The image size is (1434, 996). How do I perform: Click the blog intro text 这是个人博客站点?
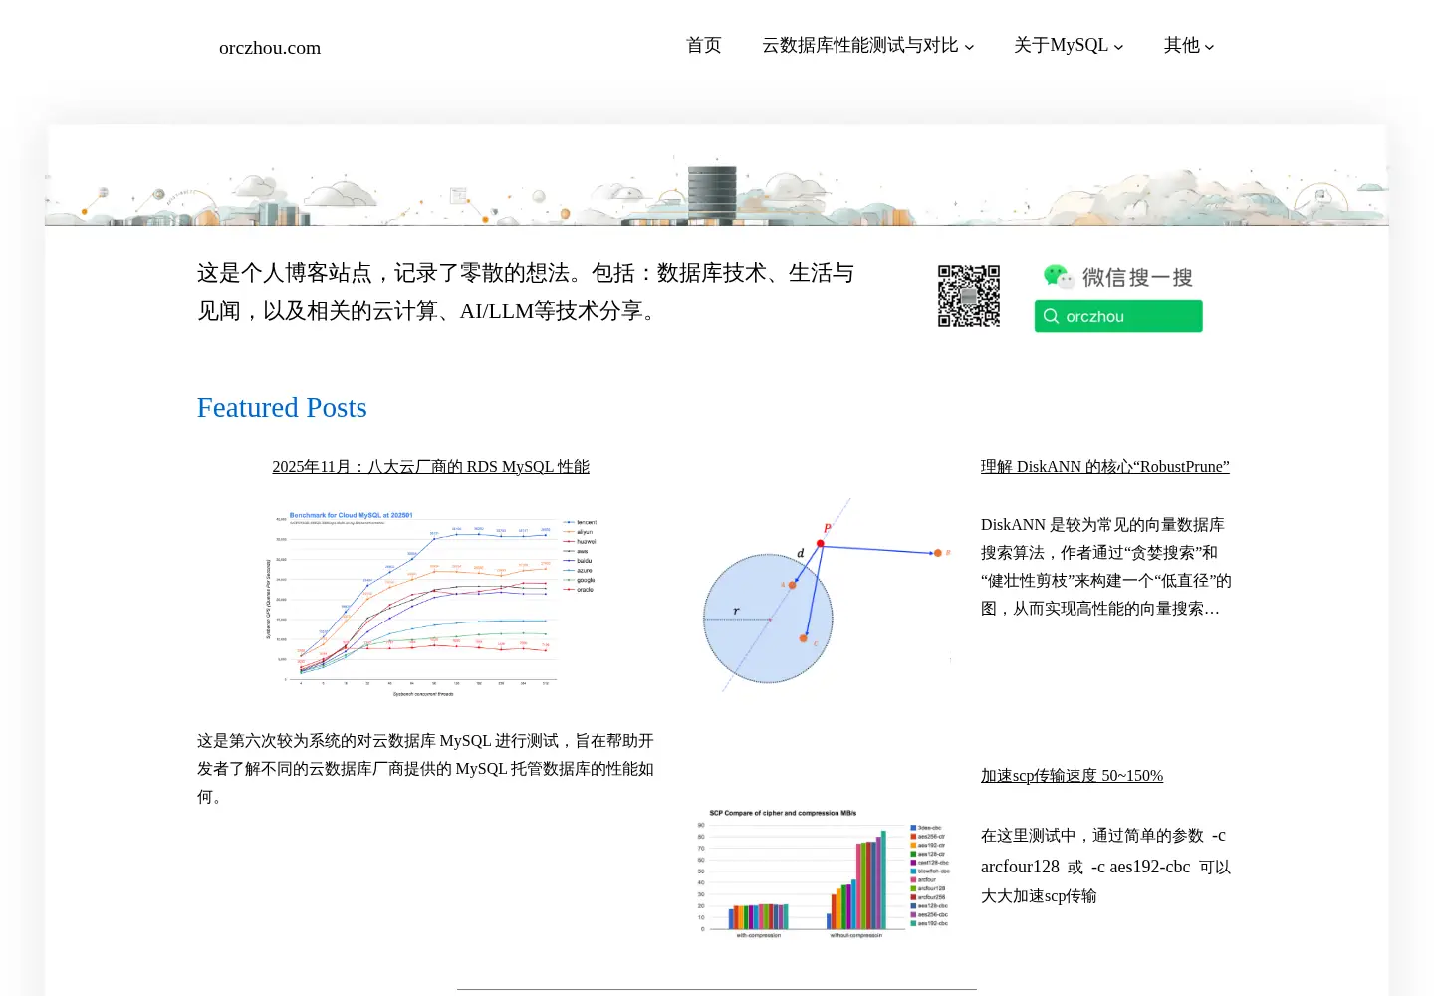click(526, 292)
